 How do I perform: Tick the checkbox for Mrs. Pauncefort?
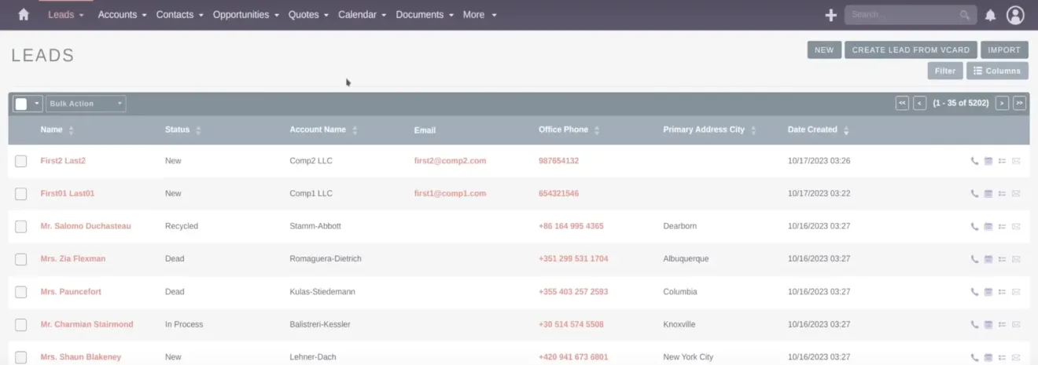(21, 292)
